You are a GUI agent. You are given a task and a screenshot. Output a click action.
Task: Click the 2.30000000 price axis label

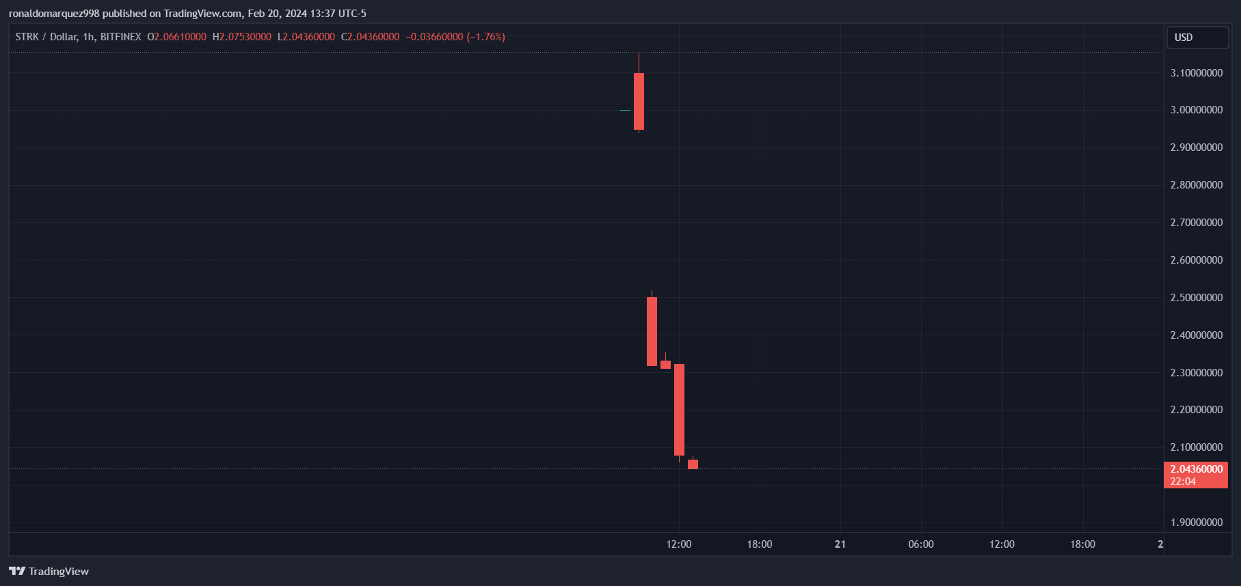click(x=1197, y=373)
